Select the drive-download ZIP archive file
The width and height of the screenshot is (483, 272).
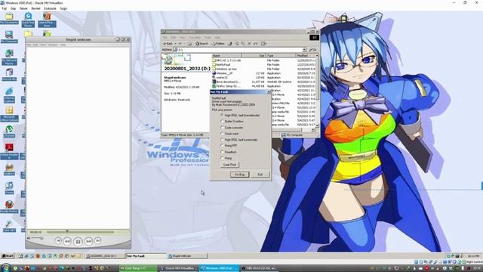pos(226,82)
